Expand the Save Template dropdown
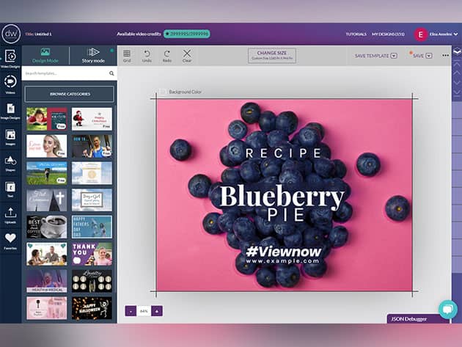Image resolution: width=462 pixels, height=347 pixels. 394,56
